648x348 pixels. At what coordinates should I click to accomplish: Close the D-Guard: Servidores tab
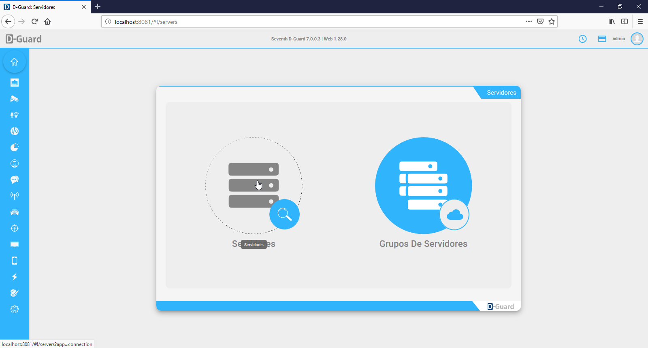84,7
